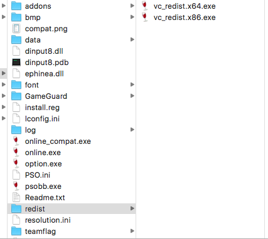The width and height of the screenshot is (268, 239).
Task: Expand the teamflag folder arrow
Action: [132, 231]
